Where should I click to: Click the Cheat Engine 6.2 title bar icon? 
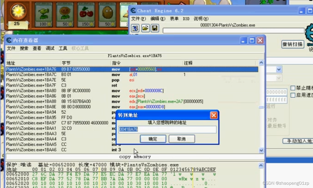coord(133,11)
